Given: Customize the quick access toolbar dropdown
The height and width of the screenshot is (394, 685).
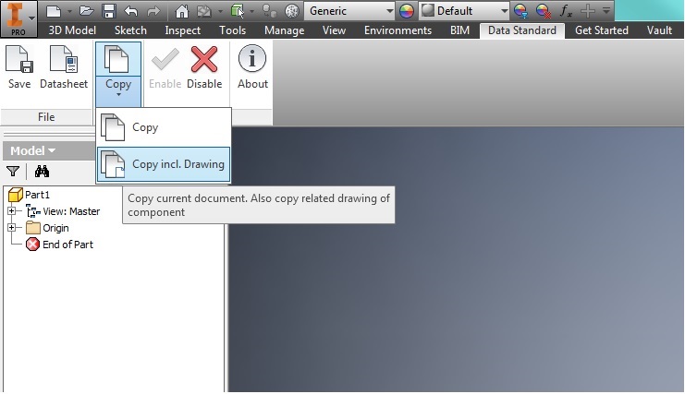Looking at the screenshot, I should tap(606, 11).
